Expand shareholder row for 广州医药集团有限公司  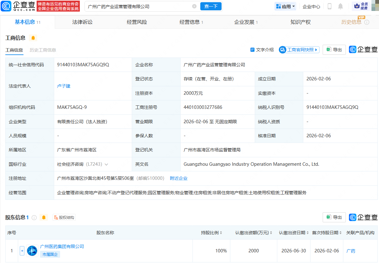22,251
